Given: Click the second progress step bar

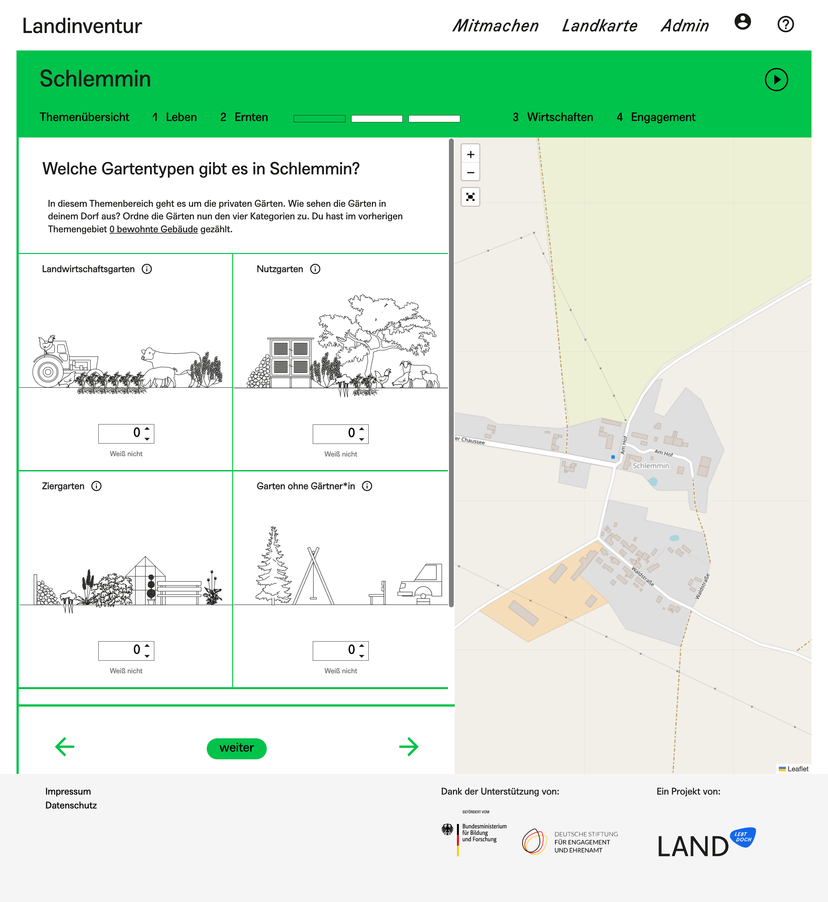Looking at the screenshot, I should tap(376, 119).
